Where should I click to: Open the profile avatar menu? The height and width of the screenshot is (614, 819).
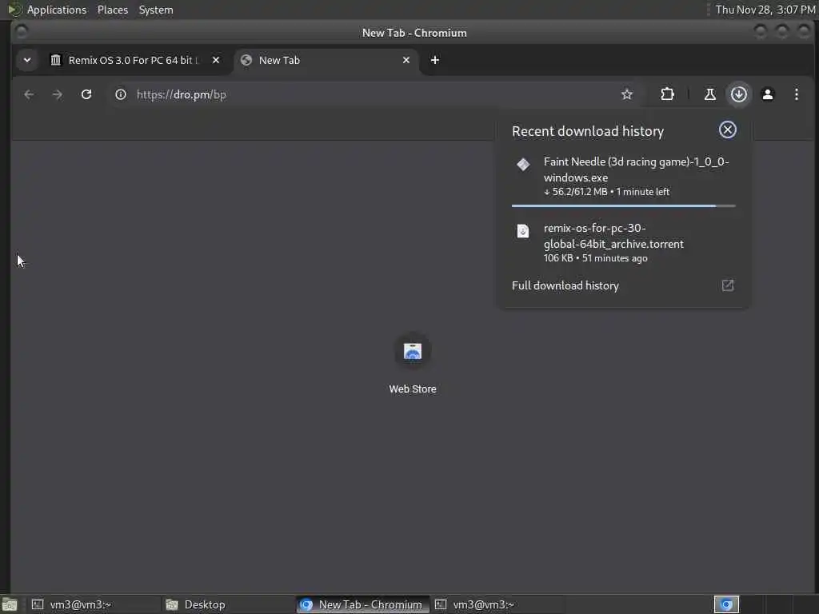click(x=767, y=94)
